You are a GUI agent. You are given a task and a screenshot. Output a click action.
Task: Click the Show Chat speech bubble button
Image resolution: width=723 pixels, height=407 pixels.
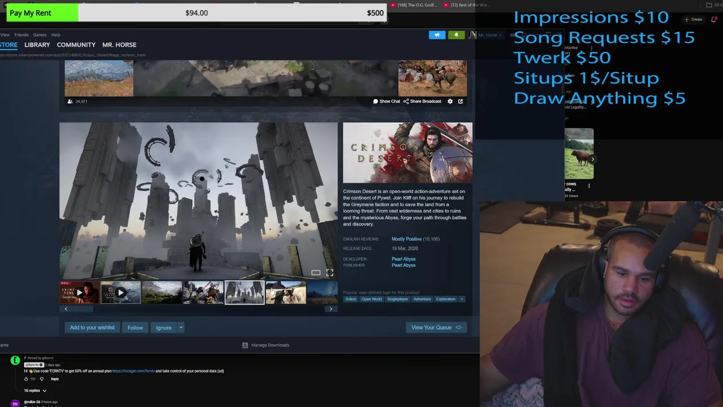click(x=386, y=101)
